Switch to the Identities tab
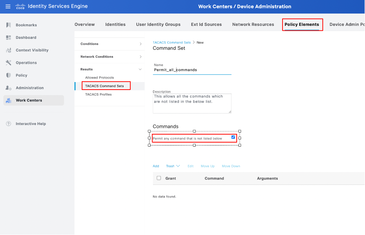Screen dimensions: 365x235 pos(116,24)
